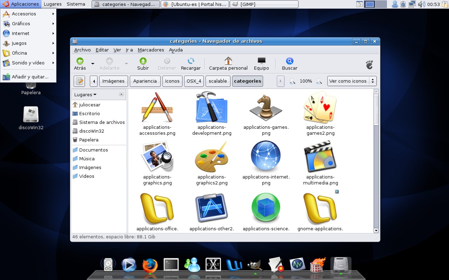This screenshot has height=280, width=449.
Task: Click the zoom in magnifier icon
Action: click(x=319, y=81)
